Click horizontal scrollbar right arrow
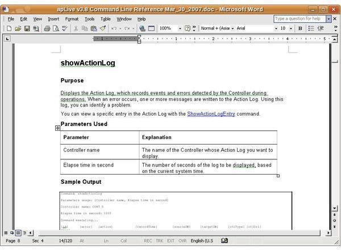The width and height of the screenshot is (341, 250). [x=328, y=233]
